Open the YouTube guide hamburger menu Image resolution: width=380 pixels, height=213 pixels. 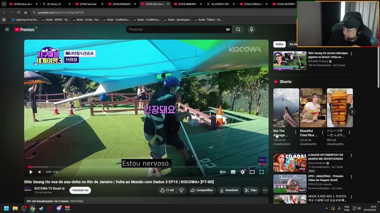[7, 29]
